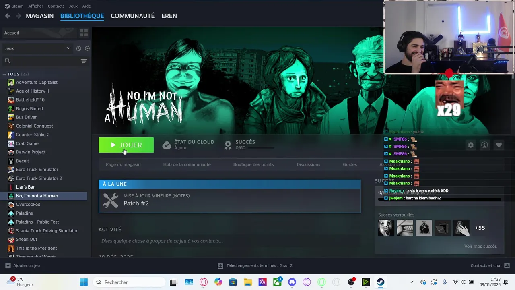Image resolution: width=515 pixels, height=290 pixels.
Task: Go back with the left arrow
Action: click(x=8, y=16)
